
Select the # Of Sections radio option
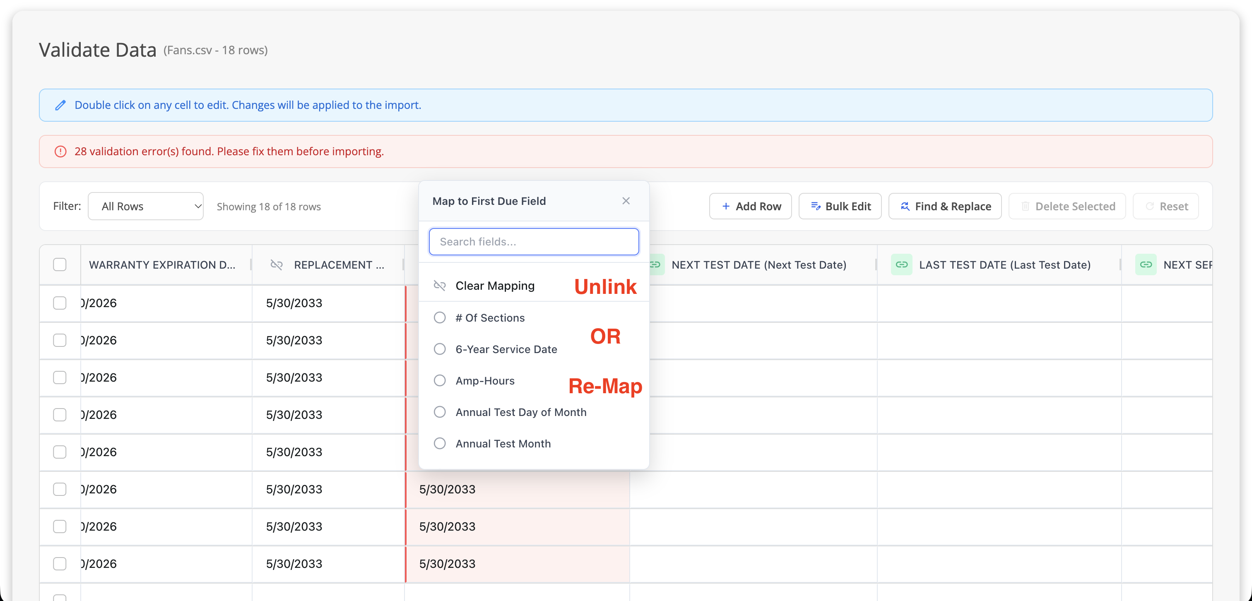coord(439,318)
